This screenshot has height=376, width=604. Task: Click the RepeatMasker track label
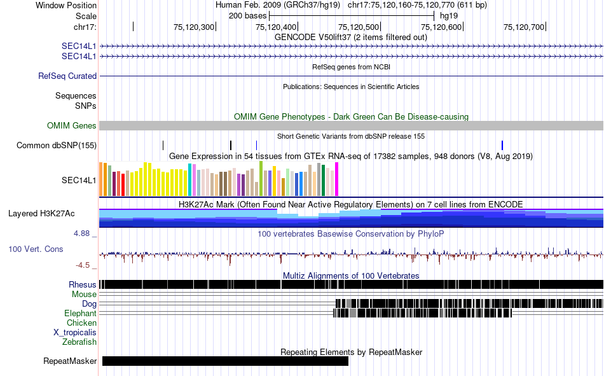click(x=70, y=361)
